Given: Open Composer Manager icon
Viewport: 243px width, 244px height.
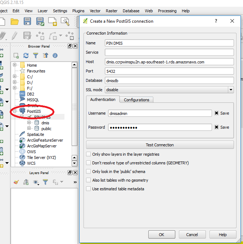Looking at the screenshot, I should (65, 22).
